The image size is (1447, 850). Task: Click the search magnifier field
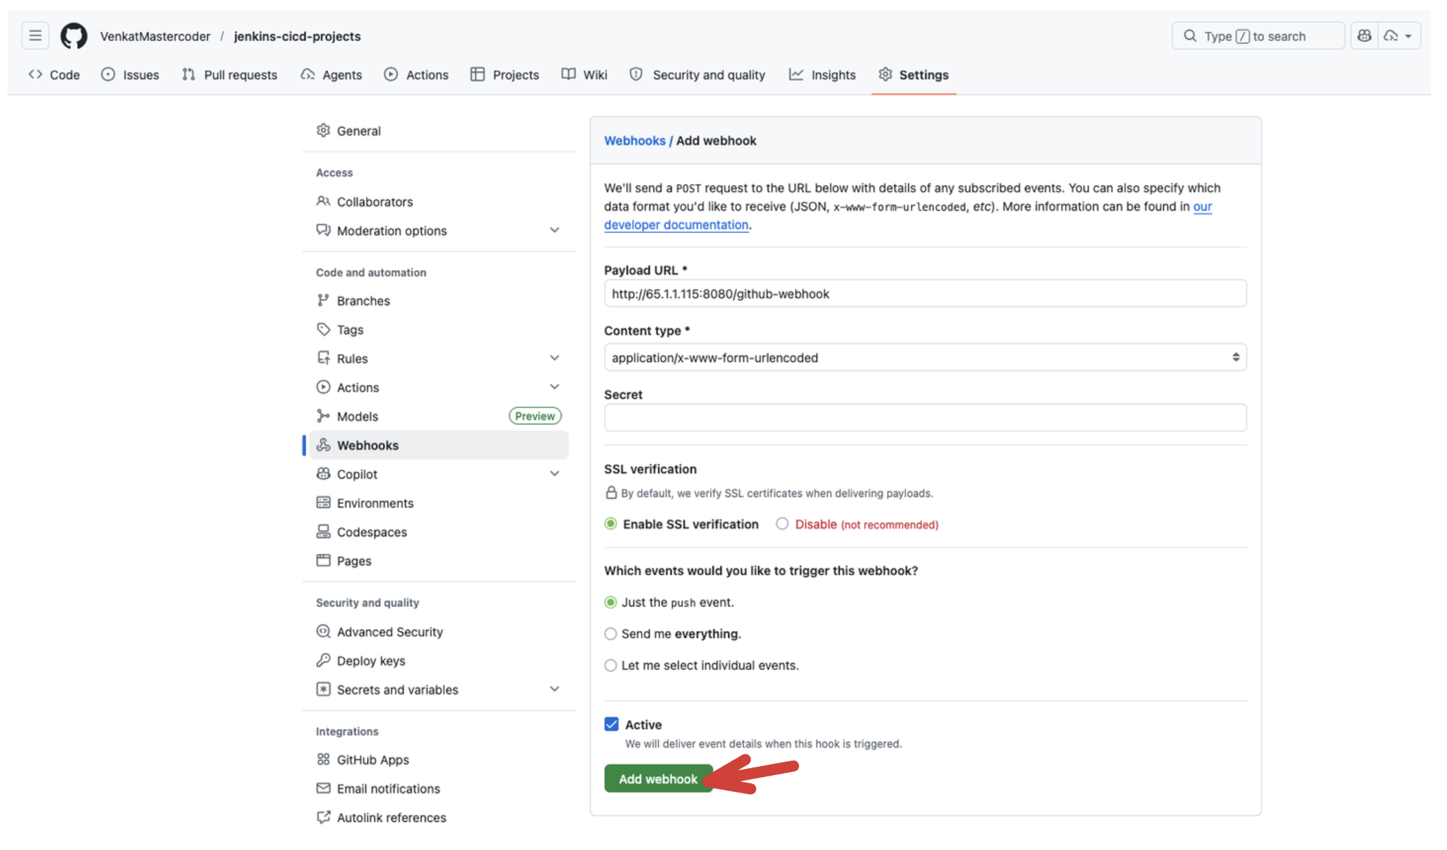tap(1257, 36)
